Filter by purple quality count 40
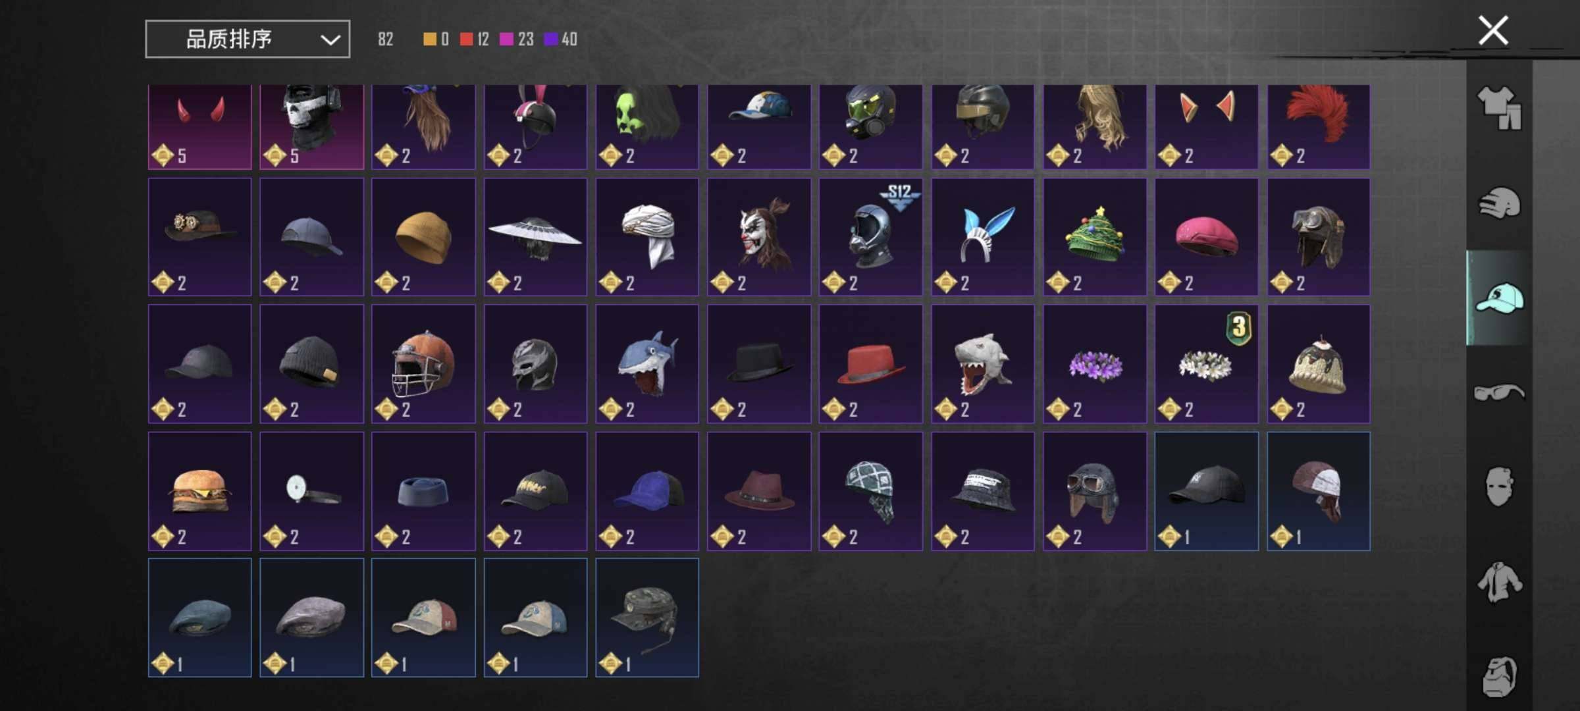Screen dimensions: 1580x711 (561, 39)
